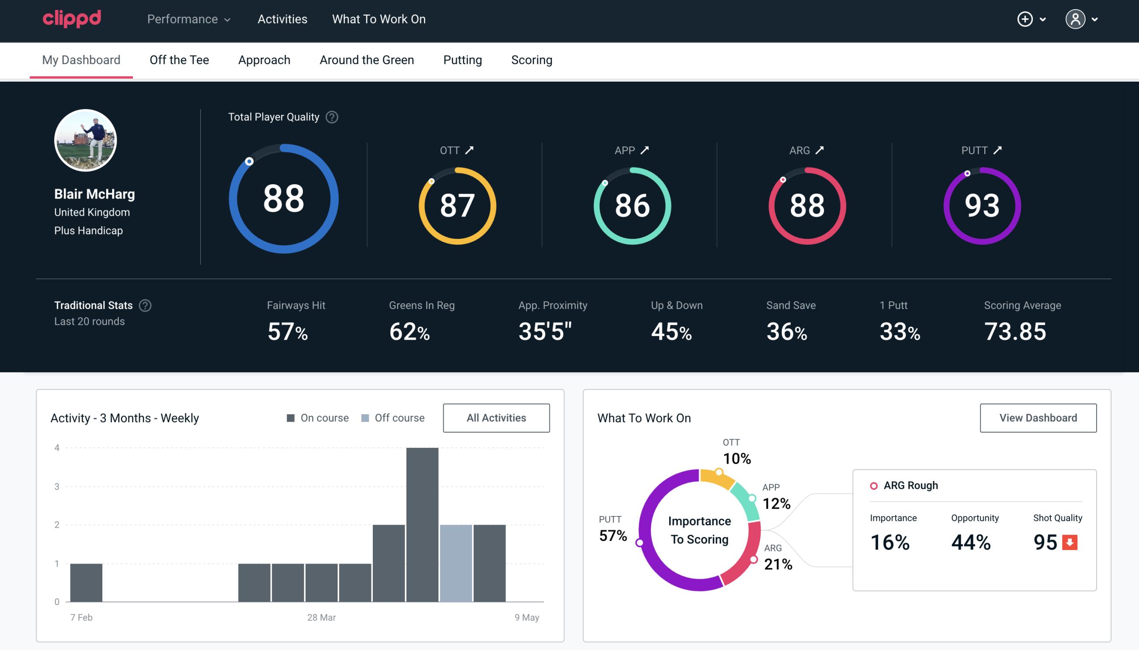The height and width of the screenshot is (650, 1139).
Task: Select the Putting tab
Action: click(462, 59)
